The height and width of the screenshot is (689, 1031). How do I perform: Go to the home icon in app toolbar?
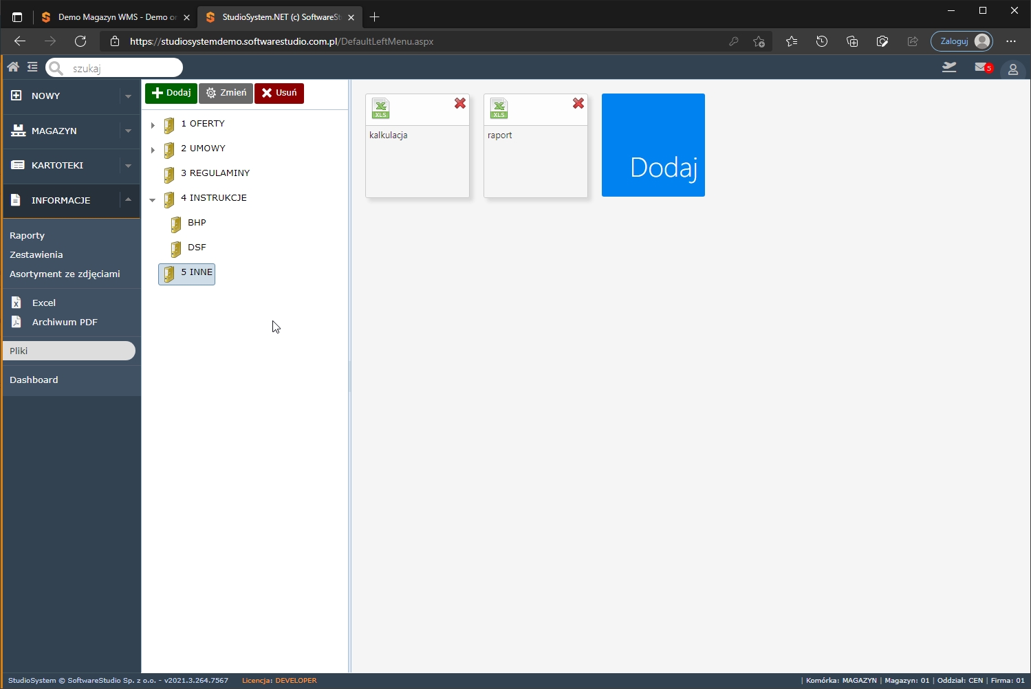tap(13, 67)
